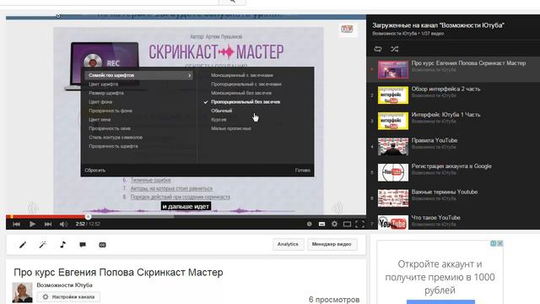This screenshot has width=540, height=304.
Task: Click Готово in caption settings
Action: [302, 171]
